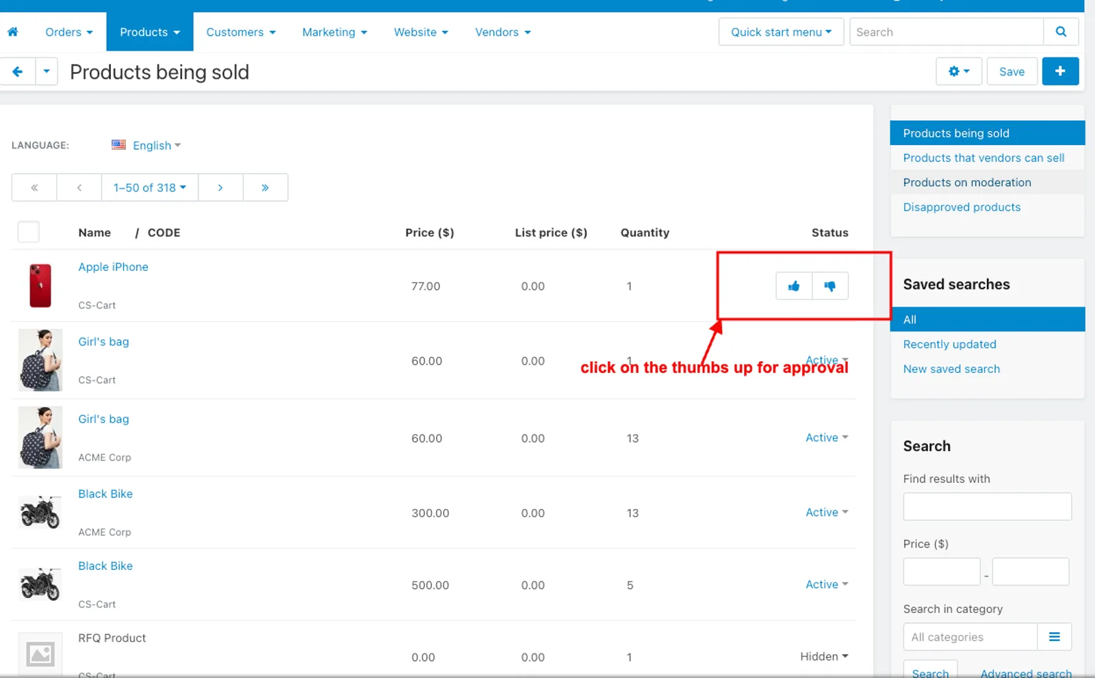Open Products on moderation list
Viewport: 1095px width, 678px height.
(988, 182)
